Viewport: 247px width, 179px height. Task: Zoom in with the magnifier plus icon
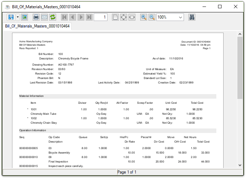[144, 17]
